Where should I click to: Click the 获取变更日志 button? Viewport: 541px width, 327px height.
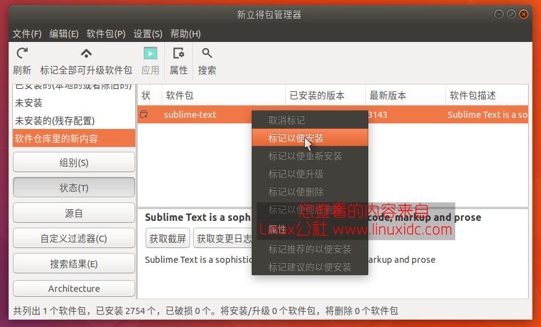pos(223,238)
